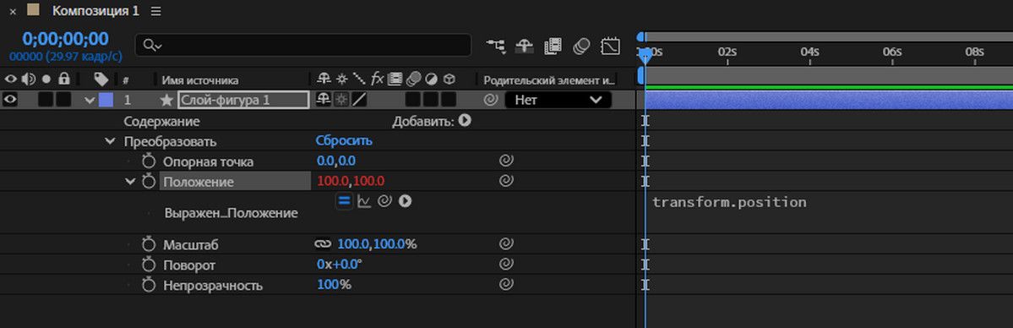
Task: Hide Слой-фигура 1 with the eye toggle
Action: pyautogui.click(x=11, y=100)
